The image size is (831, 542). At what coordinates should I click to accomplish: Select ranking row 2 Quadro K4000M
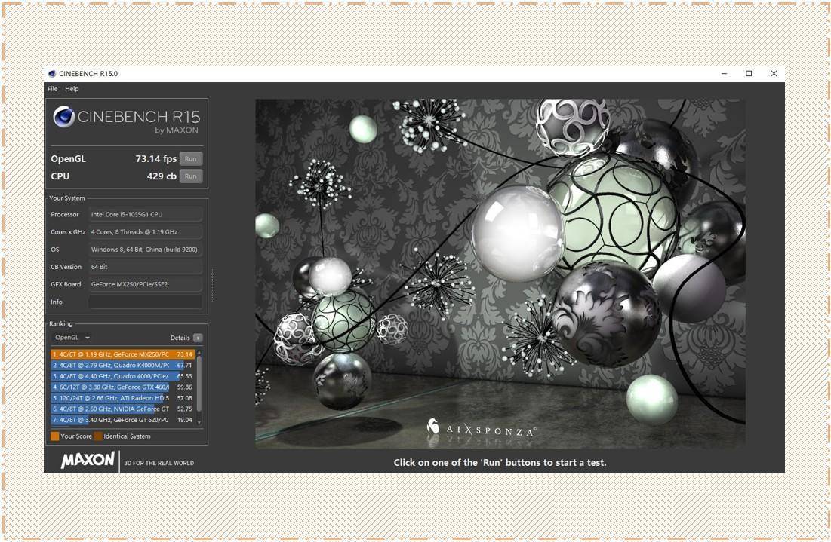pos(122,365)
